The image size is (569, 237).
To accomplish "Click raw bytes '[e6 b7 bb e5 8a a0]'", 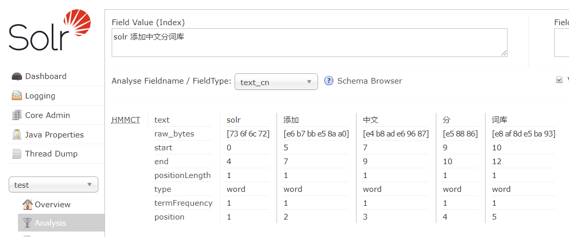I will coord(316,134).
